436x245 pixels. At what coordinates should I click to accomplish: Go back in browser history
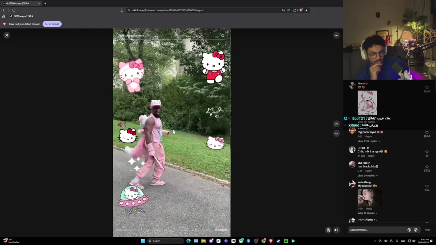tap(4, 10)
